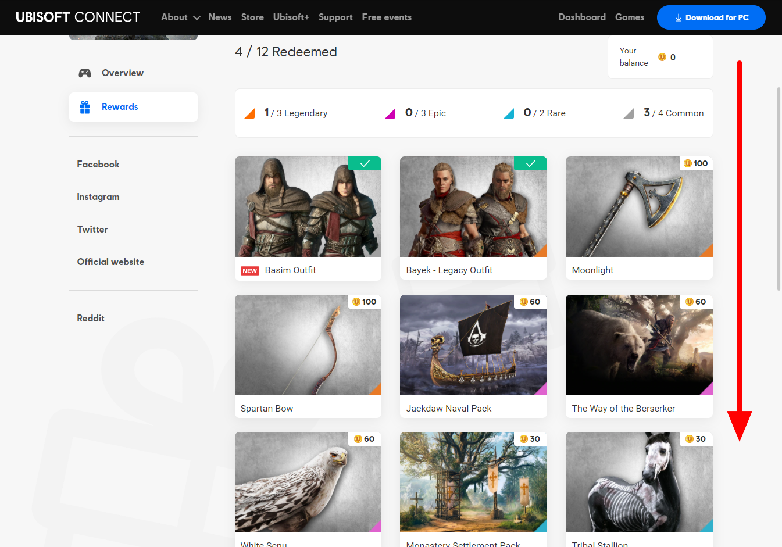
Task: Visit the Official website link
Action: [110, 262]
